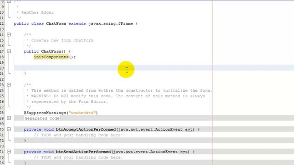Click 'javax.swing.JFrame' in the class declaration
Image resolution: width=294 pixels, height=165 pixels.
pos(111,23)
